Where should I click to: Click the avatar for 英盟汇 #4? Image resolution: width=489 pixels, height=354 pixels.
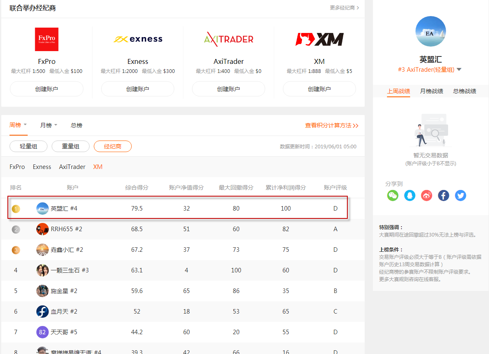pyautogui.click(x=43, y=209)
